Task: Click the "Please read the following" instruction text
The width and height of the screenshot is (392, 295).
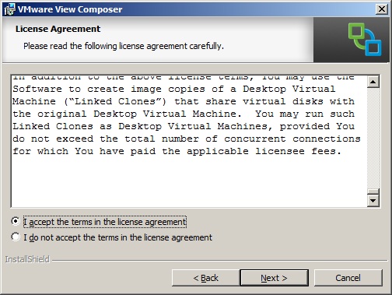Action: pyautogui.click(x=124, y=46)
